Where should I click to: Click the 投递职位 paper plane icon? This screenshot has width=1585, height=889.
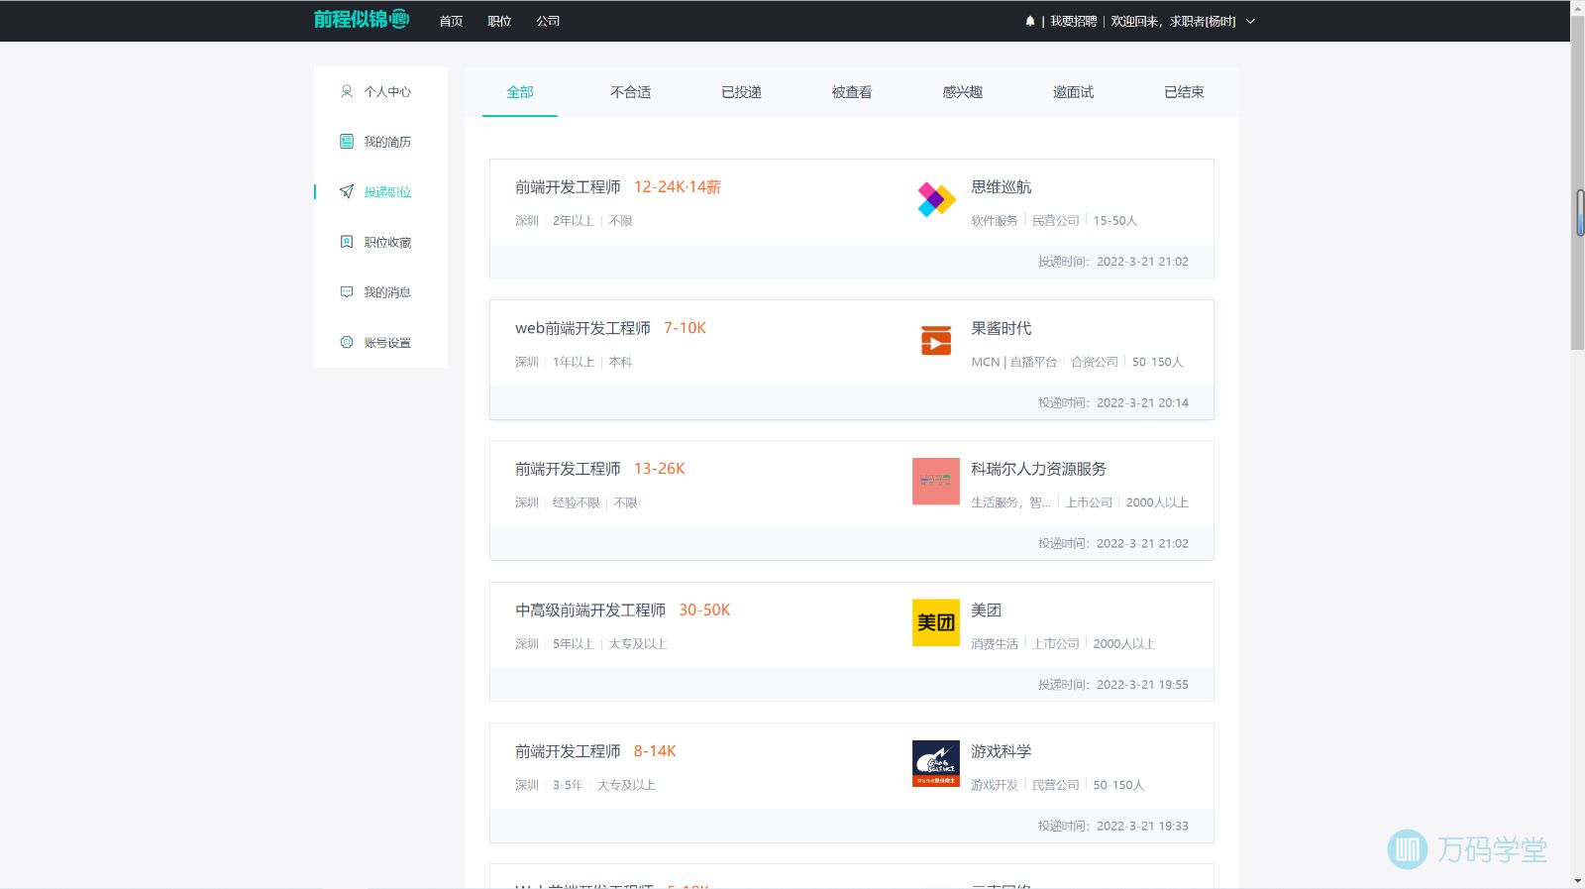[x=347, y=191]
